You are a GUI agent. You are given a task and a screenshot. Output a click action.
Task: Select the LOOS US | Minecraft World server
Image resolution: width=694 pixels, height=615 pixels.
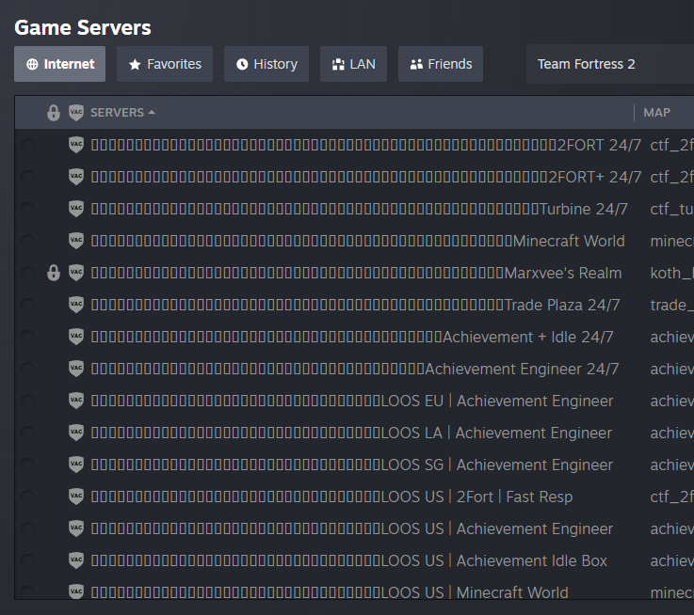[330, 592]
